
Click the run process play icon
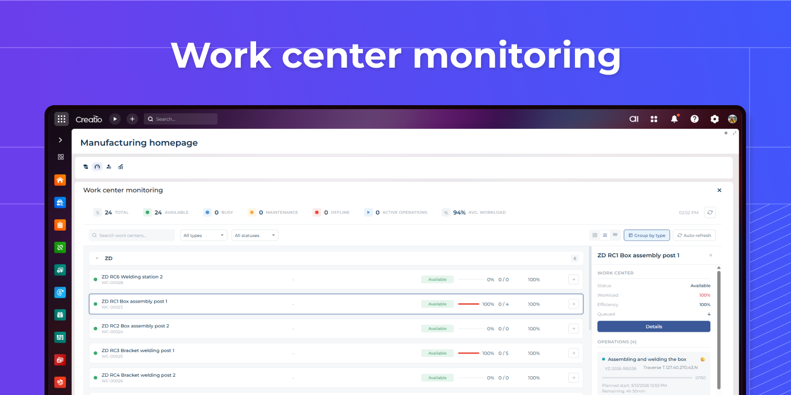click(x=115, y=119)
